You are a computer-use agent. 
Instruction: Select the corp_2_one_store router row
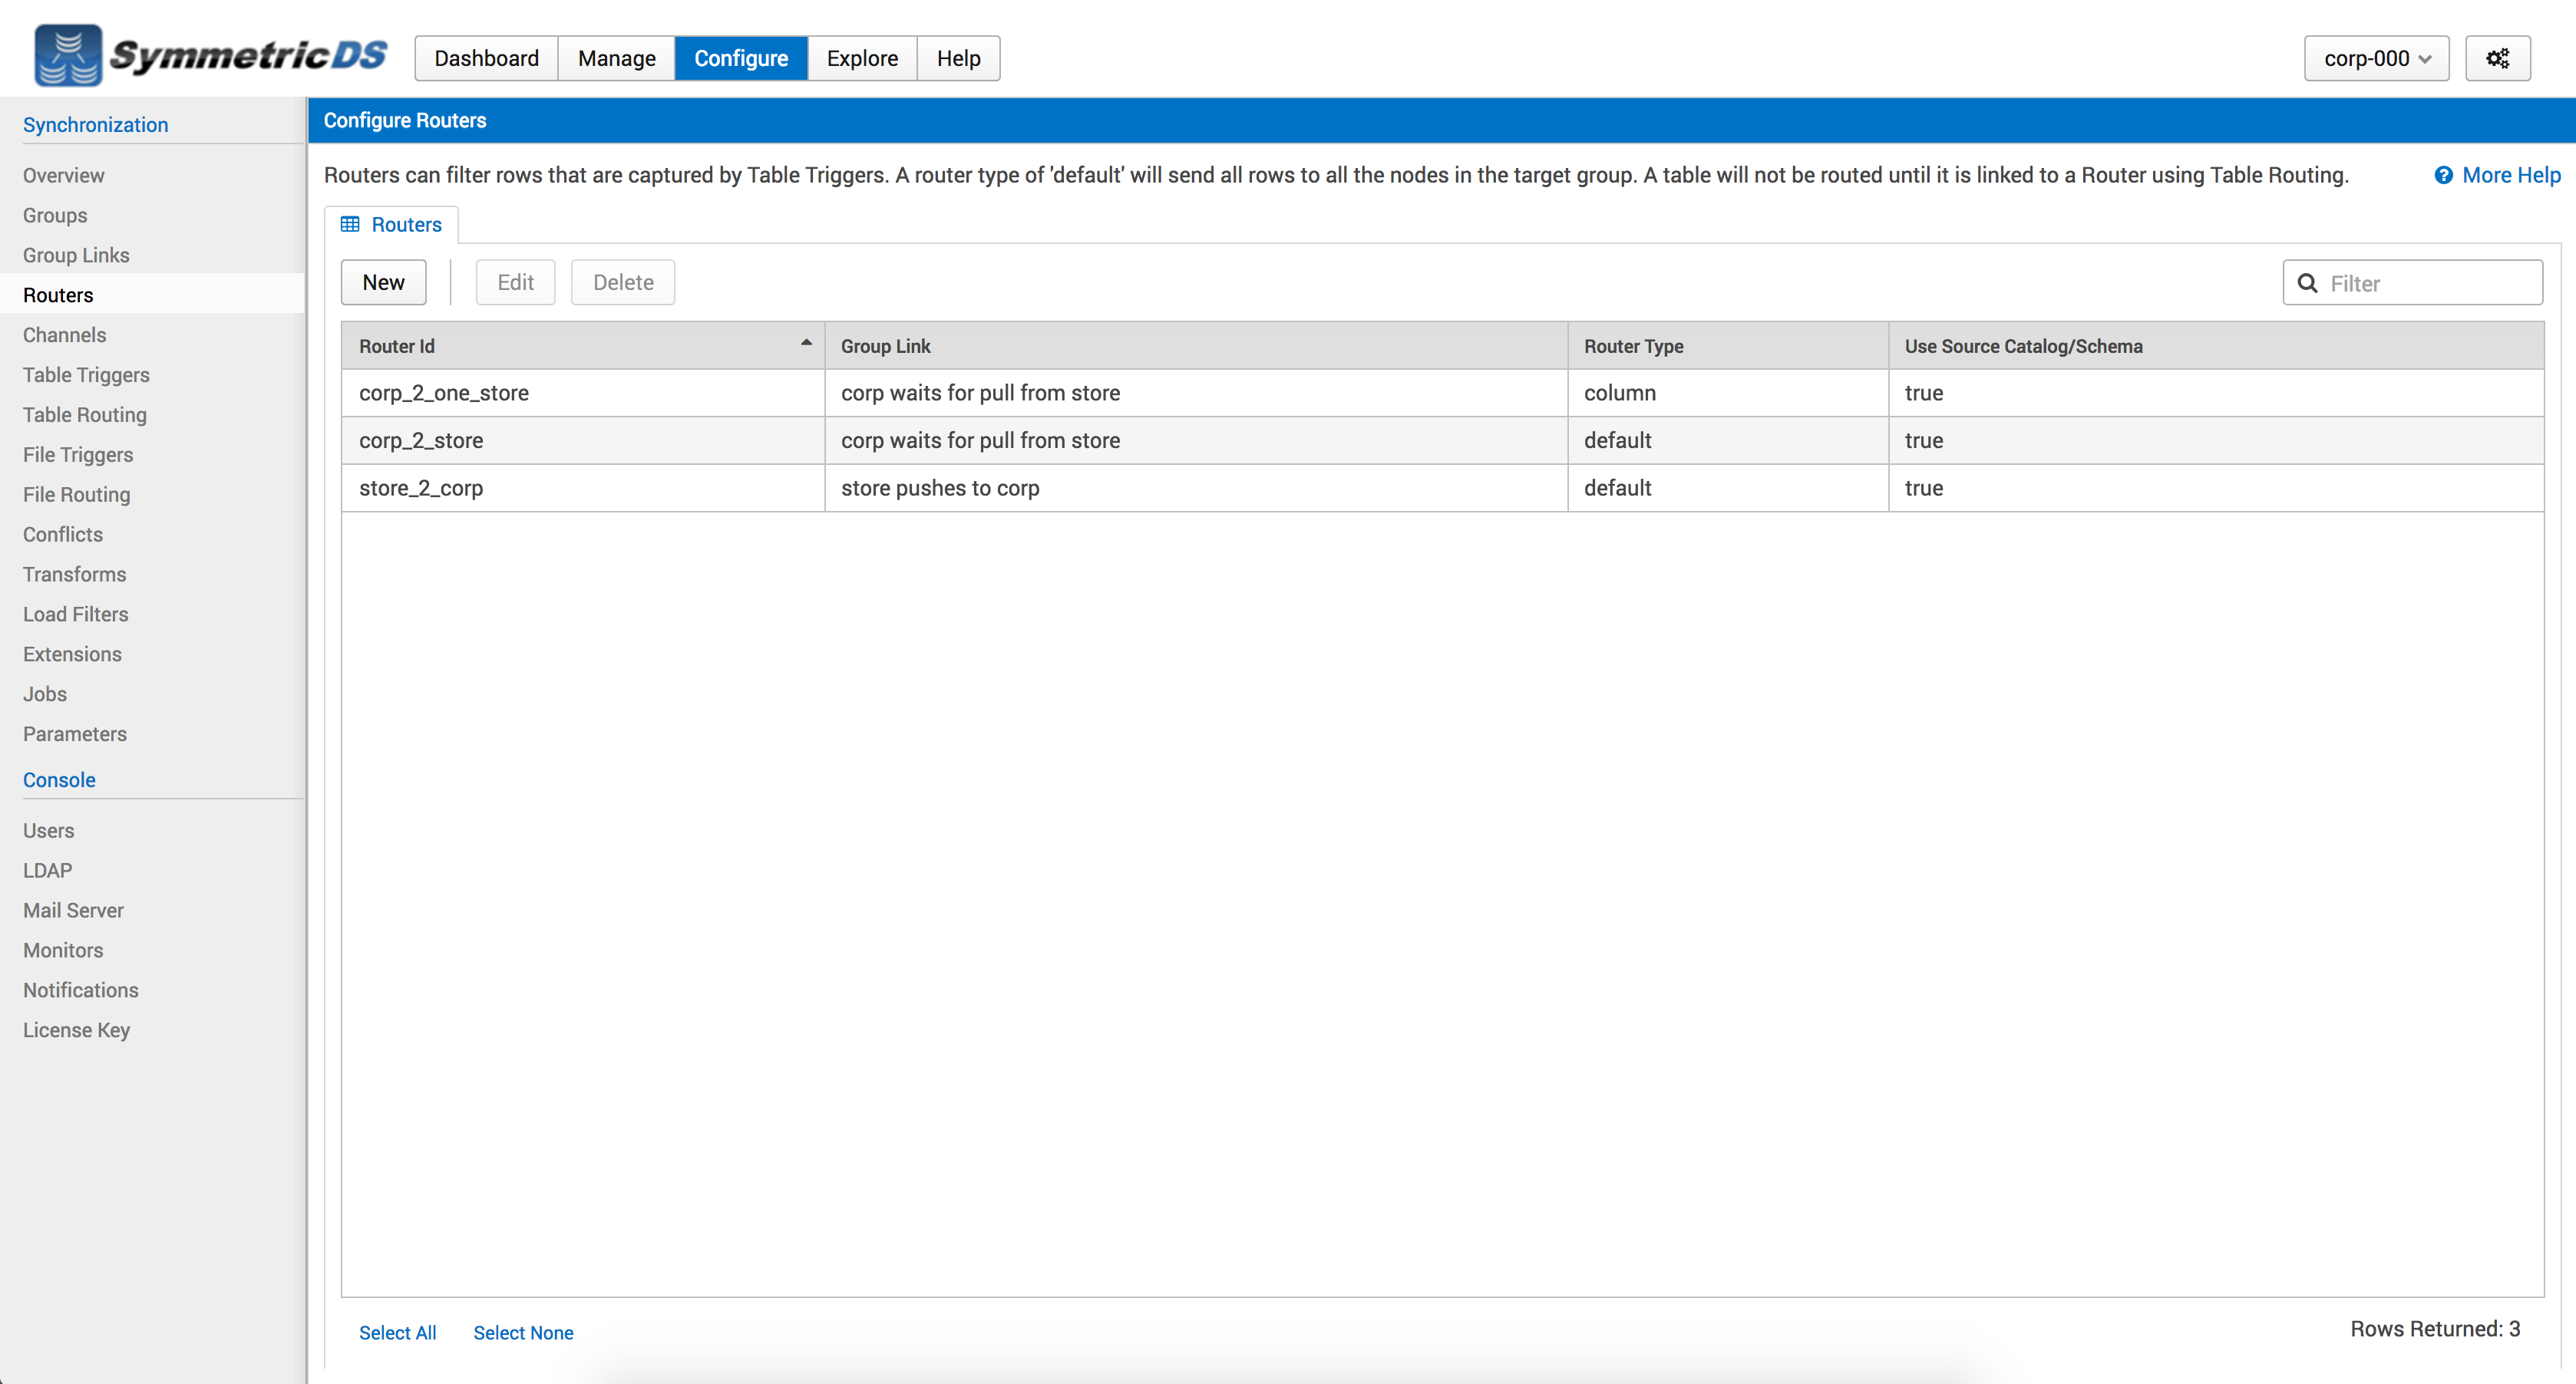pos(1442,393)
